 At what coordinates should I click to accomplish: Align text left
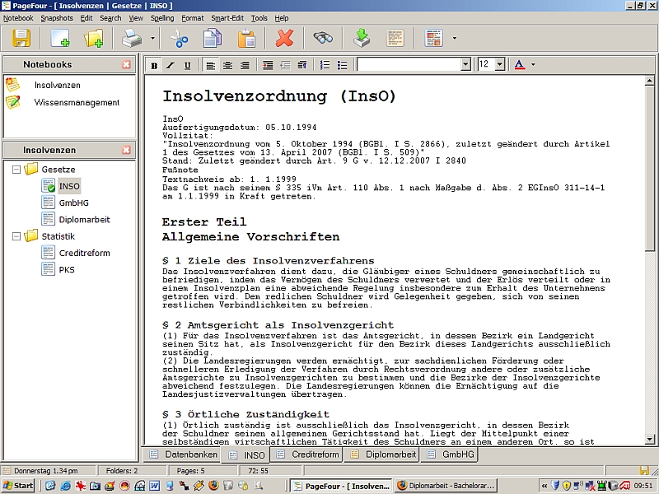tap(211, 65)
